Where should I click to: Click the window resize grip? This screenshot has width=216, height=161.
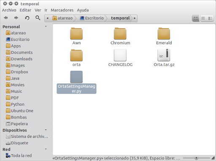click(x=213, y=158)
